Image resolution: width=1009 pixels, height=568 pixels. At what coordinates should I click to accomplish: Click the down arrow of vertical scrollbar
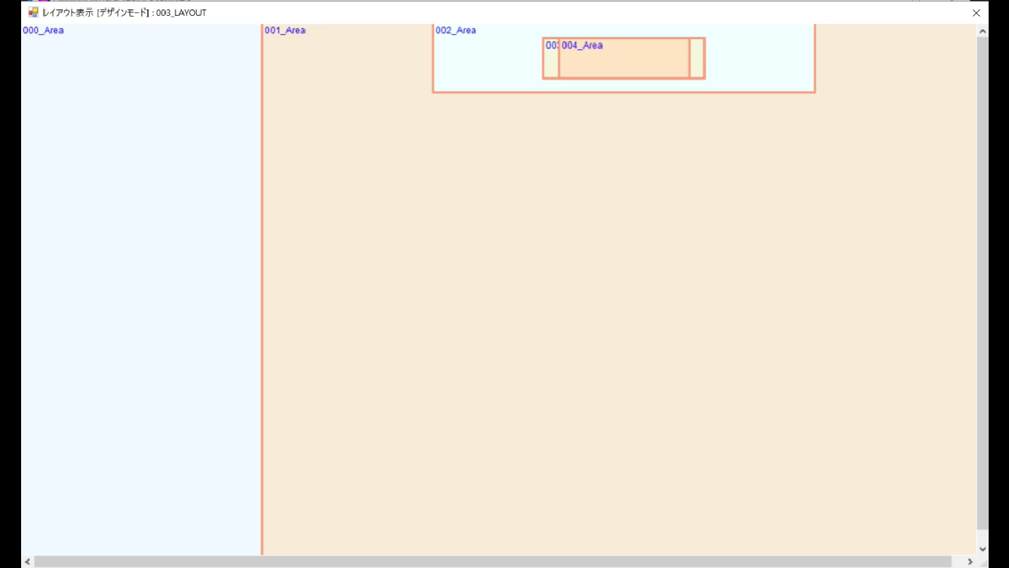coord(983,549)
